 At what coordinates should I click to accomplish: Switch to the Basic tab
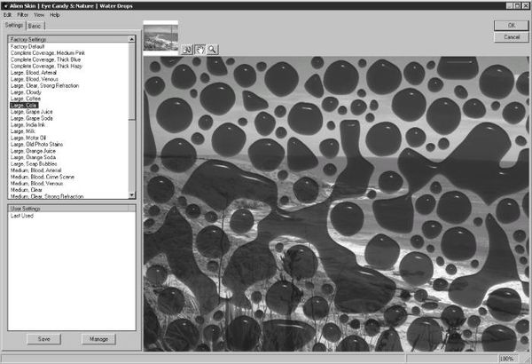click(35, 26)
